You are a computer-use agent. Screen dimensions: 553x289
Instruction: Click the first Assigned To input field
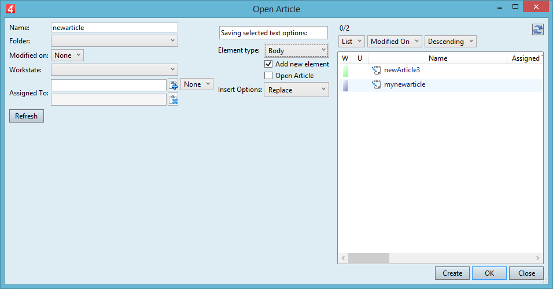109,85
